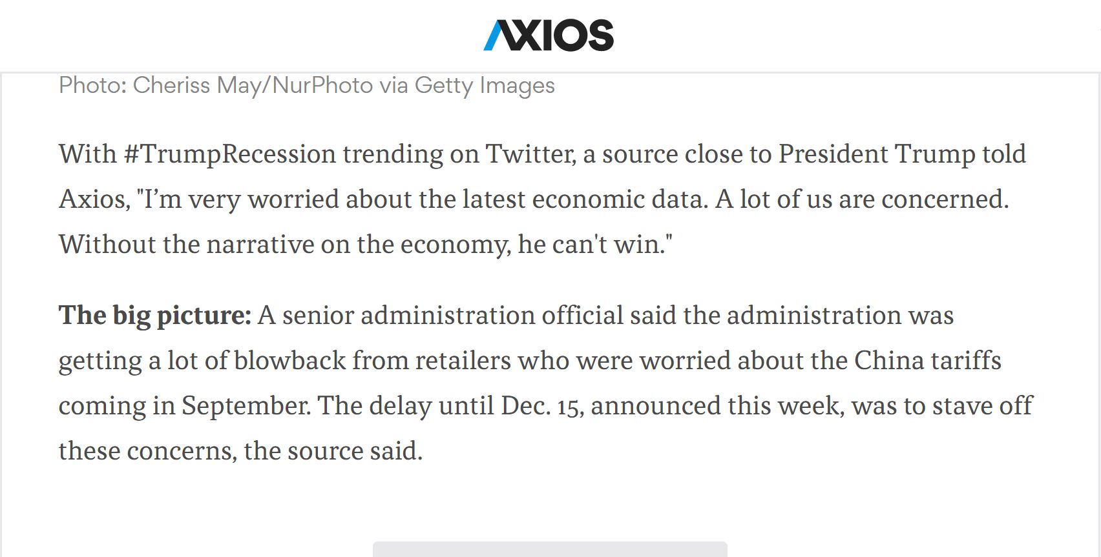Click the gray placeholder box at page bottom

550,549
